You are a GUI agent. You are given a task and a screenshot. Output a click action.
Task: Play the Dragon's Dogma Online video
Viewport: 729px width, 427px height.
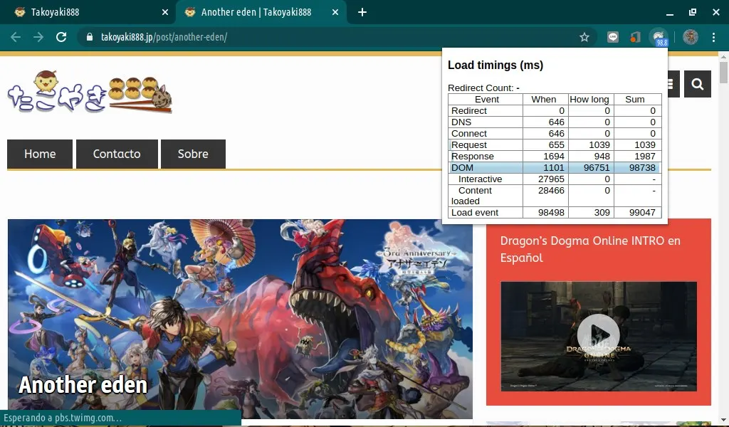click(x=598, y=335)
